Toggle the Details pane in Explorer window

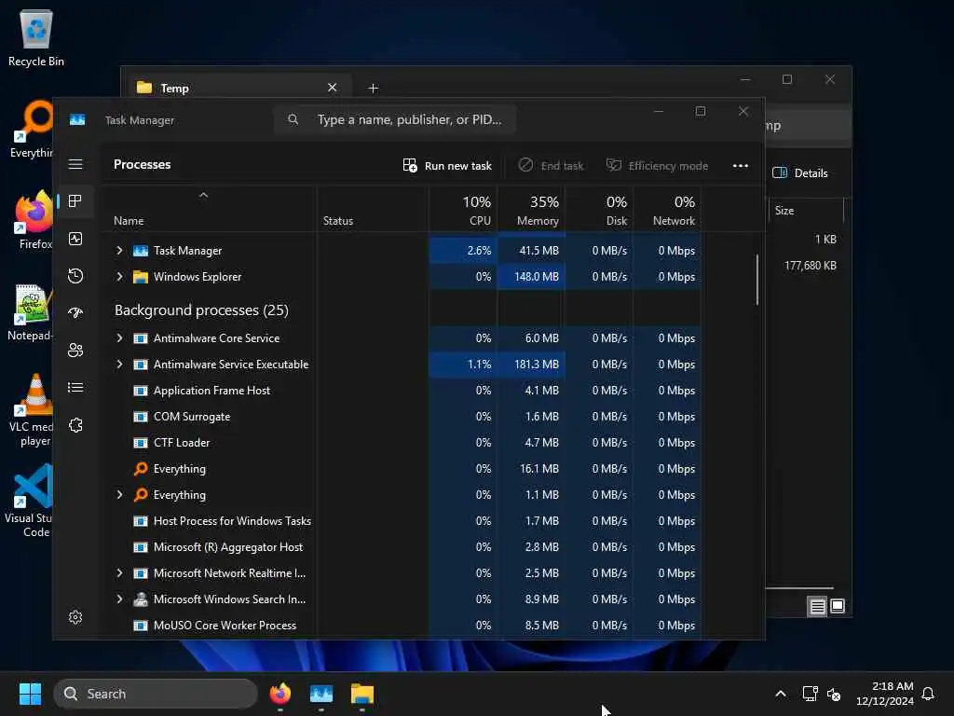click(799, 172)
